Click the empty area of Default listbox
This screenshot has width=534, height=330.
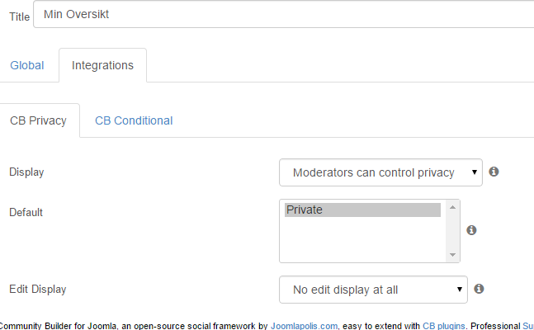(x=362, y=240)
